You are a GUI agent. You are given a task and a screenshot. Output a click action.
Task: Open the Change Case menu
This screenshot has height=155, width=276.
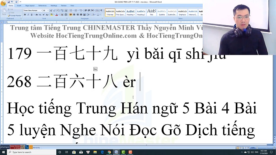click(x=48, y=15)
